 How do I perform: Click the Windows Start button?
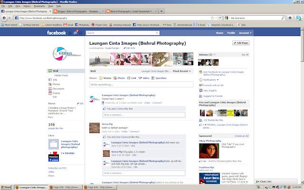6,187
